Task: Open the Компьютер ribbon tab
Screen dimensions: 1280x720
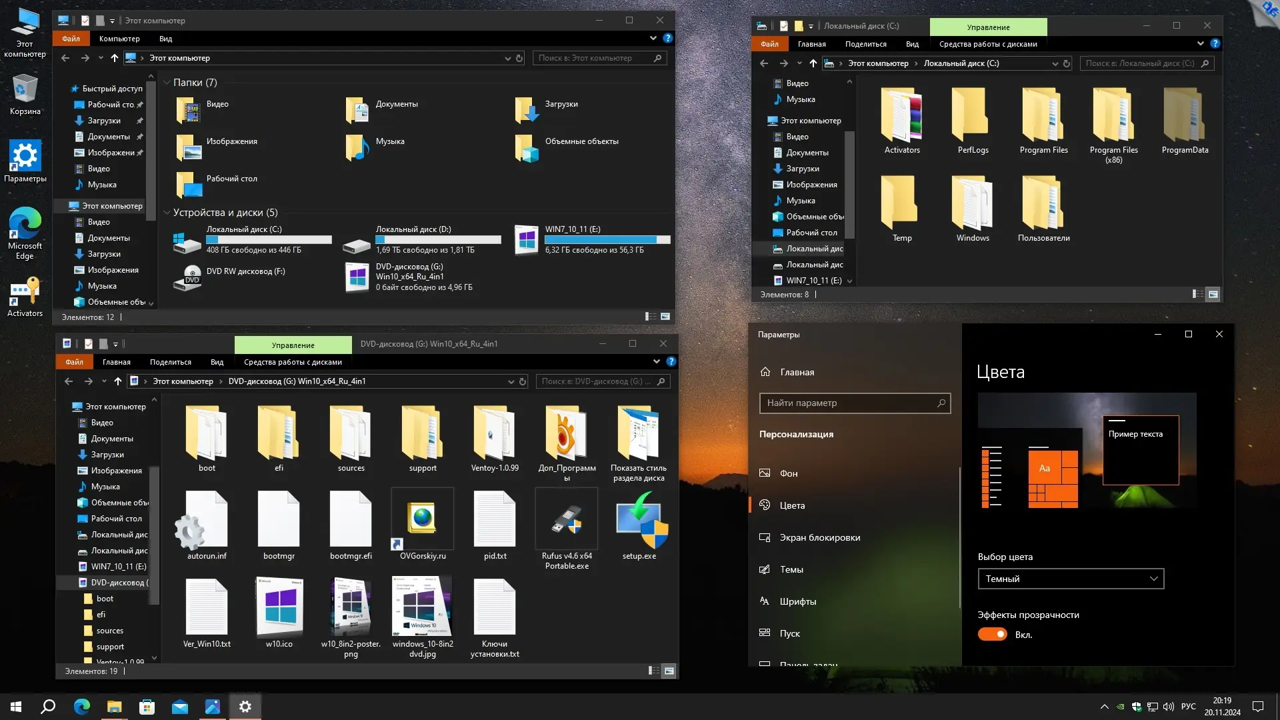Action: click(x=119, y=39)
